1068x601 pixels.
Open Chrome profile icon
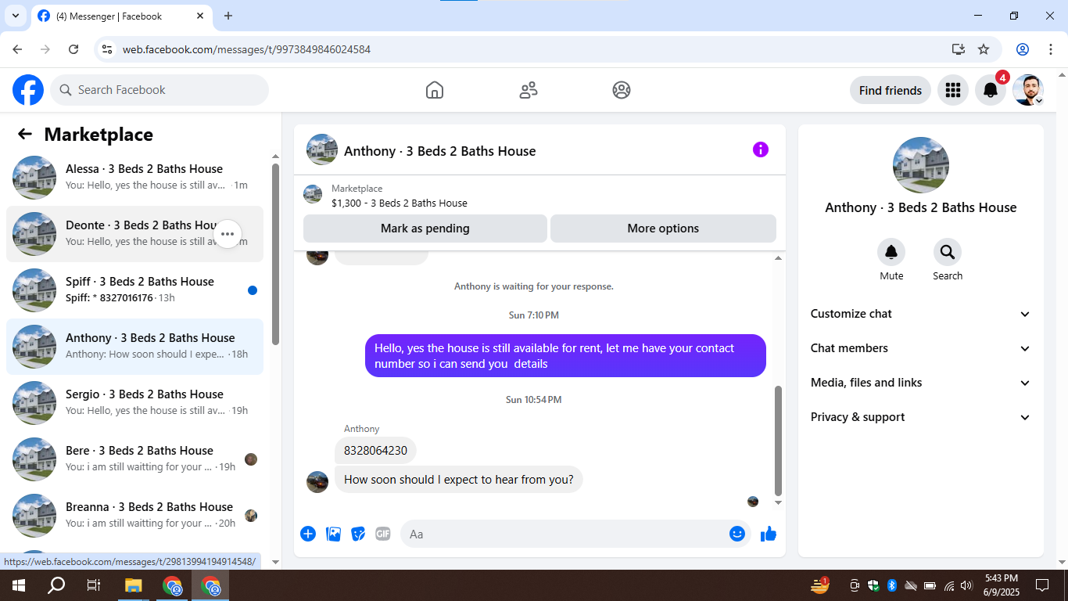tap(1023, 49)
